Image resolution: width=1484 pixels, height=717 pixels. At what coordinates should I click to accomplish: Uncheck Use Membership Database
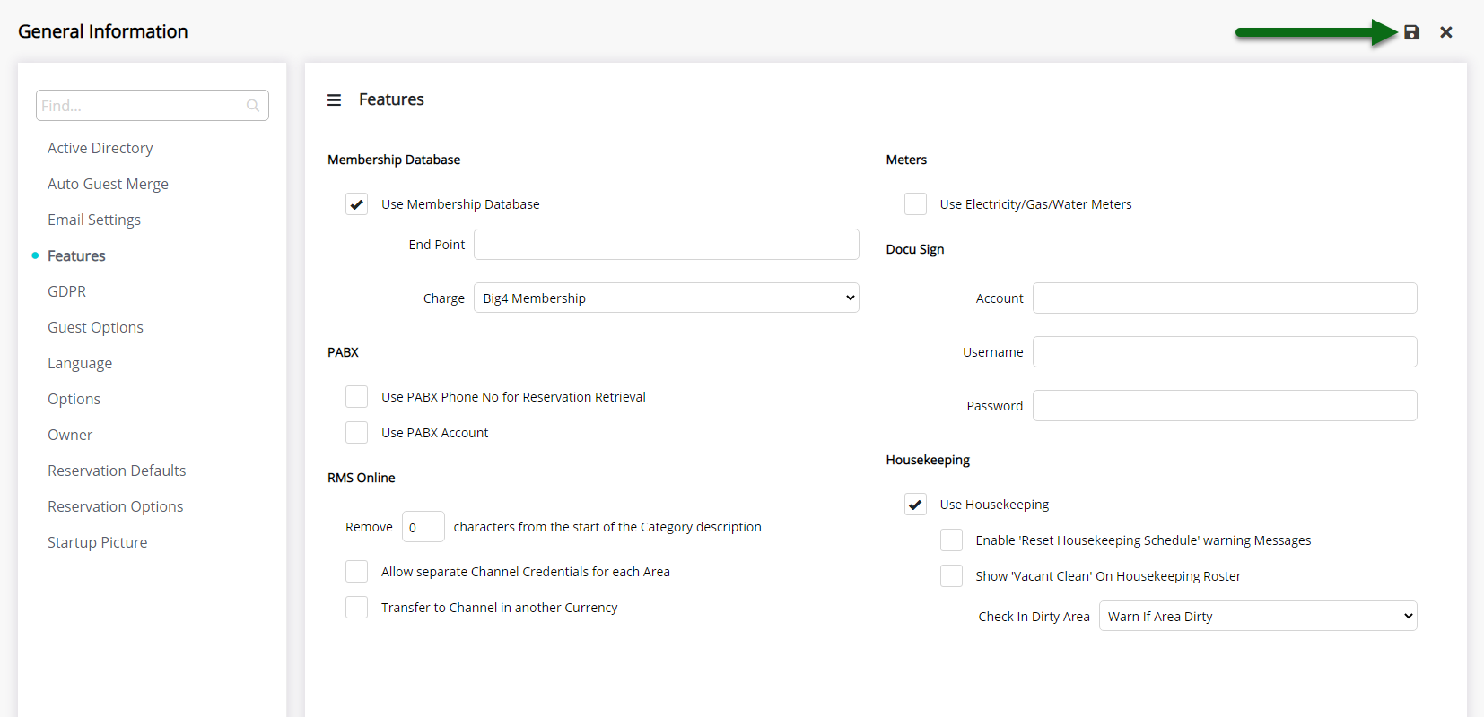point(357,204)
